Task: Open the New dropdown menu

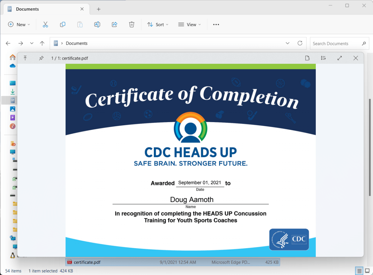Action: click(19, 25)
